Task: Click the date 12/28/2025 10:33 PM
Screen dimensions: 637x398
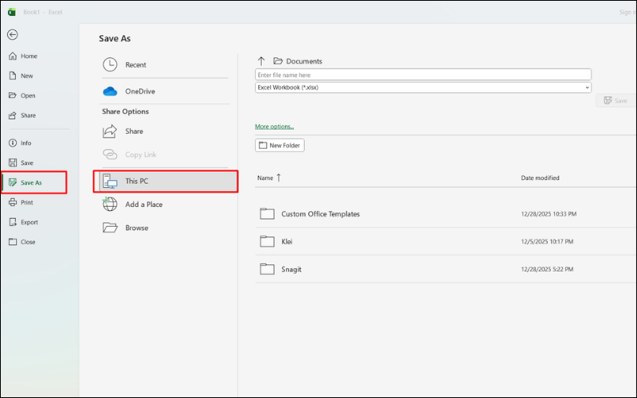Action: click(549, 214)
